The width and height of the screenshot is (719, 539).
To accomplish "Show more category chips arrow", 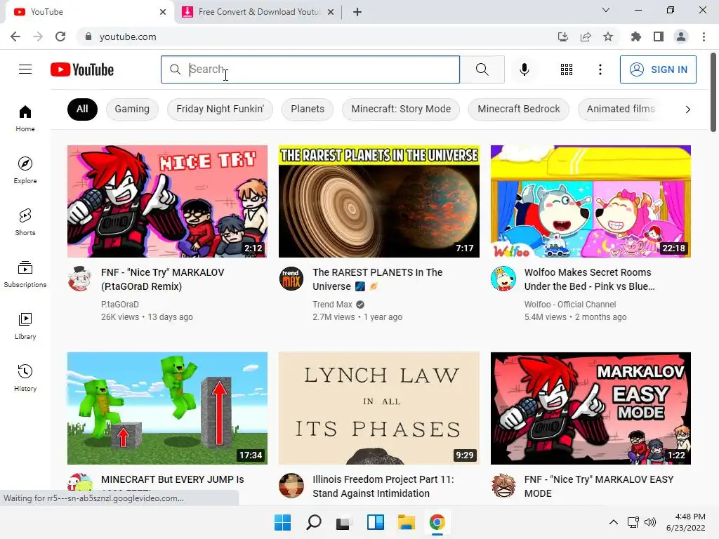I will [x=687, y=109].
